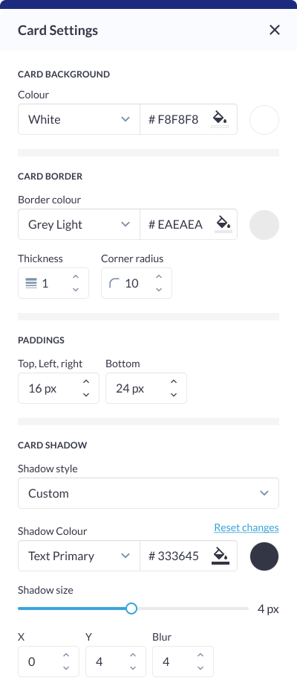Expand the Shadow style Custom dropdown
The height and width of the screenshot is (695, 297).
pos(148,493)
